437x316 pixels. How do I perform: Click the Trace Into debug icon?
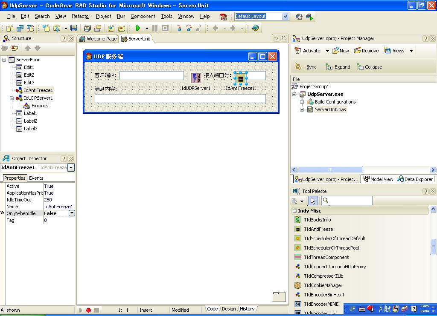click(179, 28)
